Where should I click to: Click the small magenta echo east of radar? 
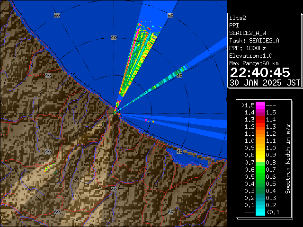click(146, 120)
